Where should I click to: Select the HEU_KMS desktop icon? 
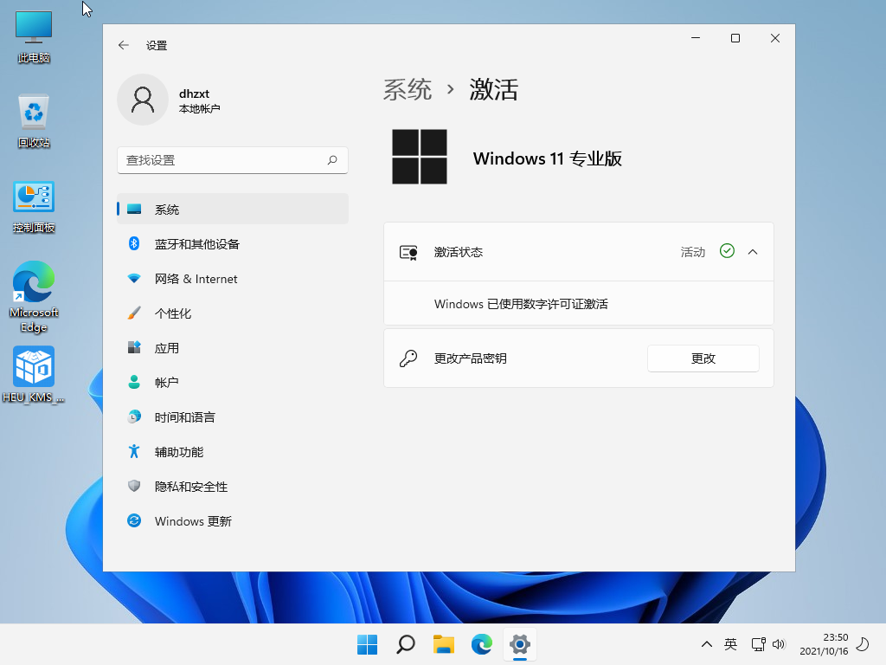point(34,374)
